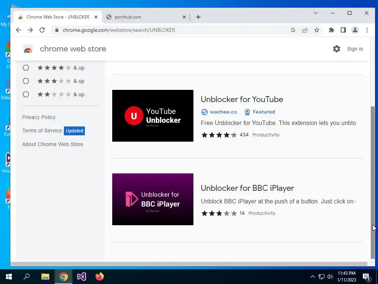This screenshot has height=284, width=378.
Task: Open the notification center icon
Action: pyautogui.click(x=366, y=277)
